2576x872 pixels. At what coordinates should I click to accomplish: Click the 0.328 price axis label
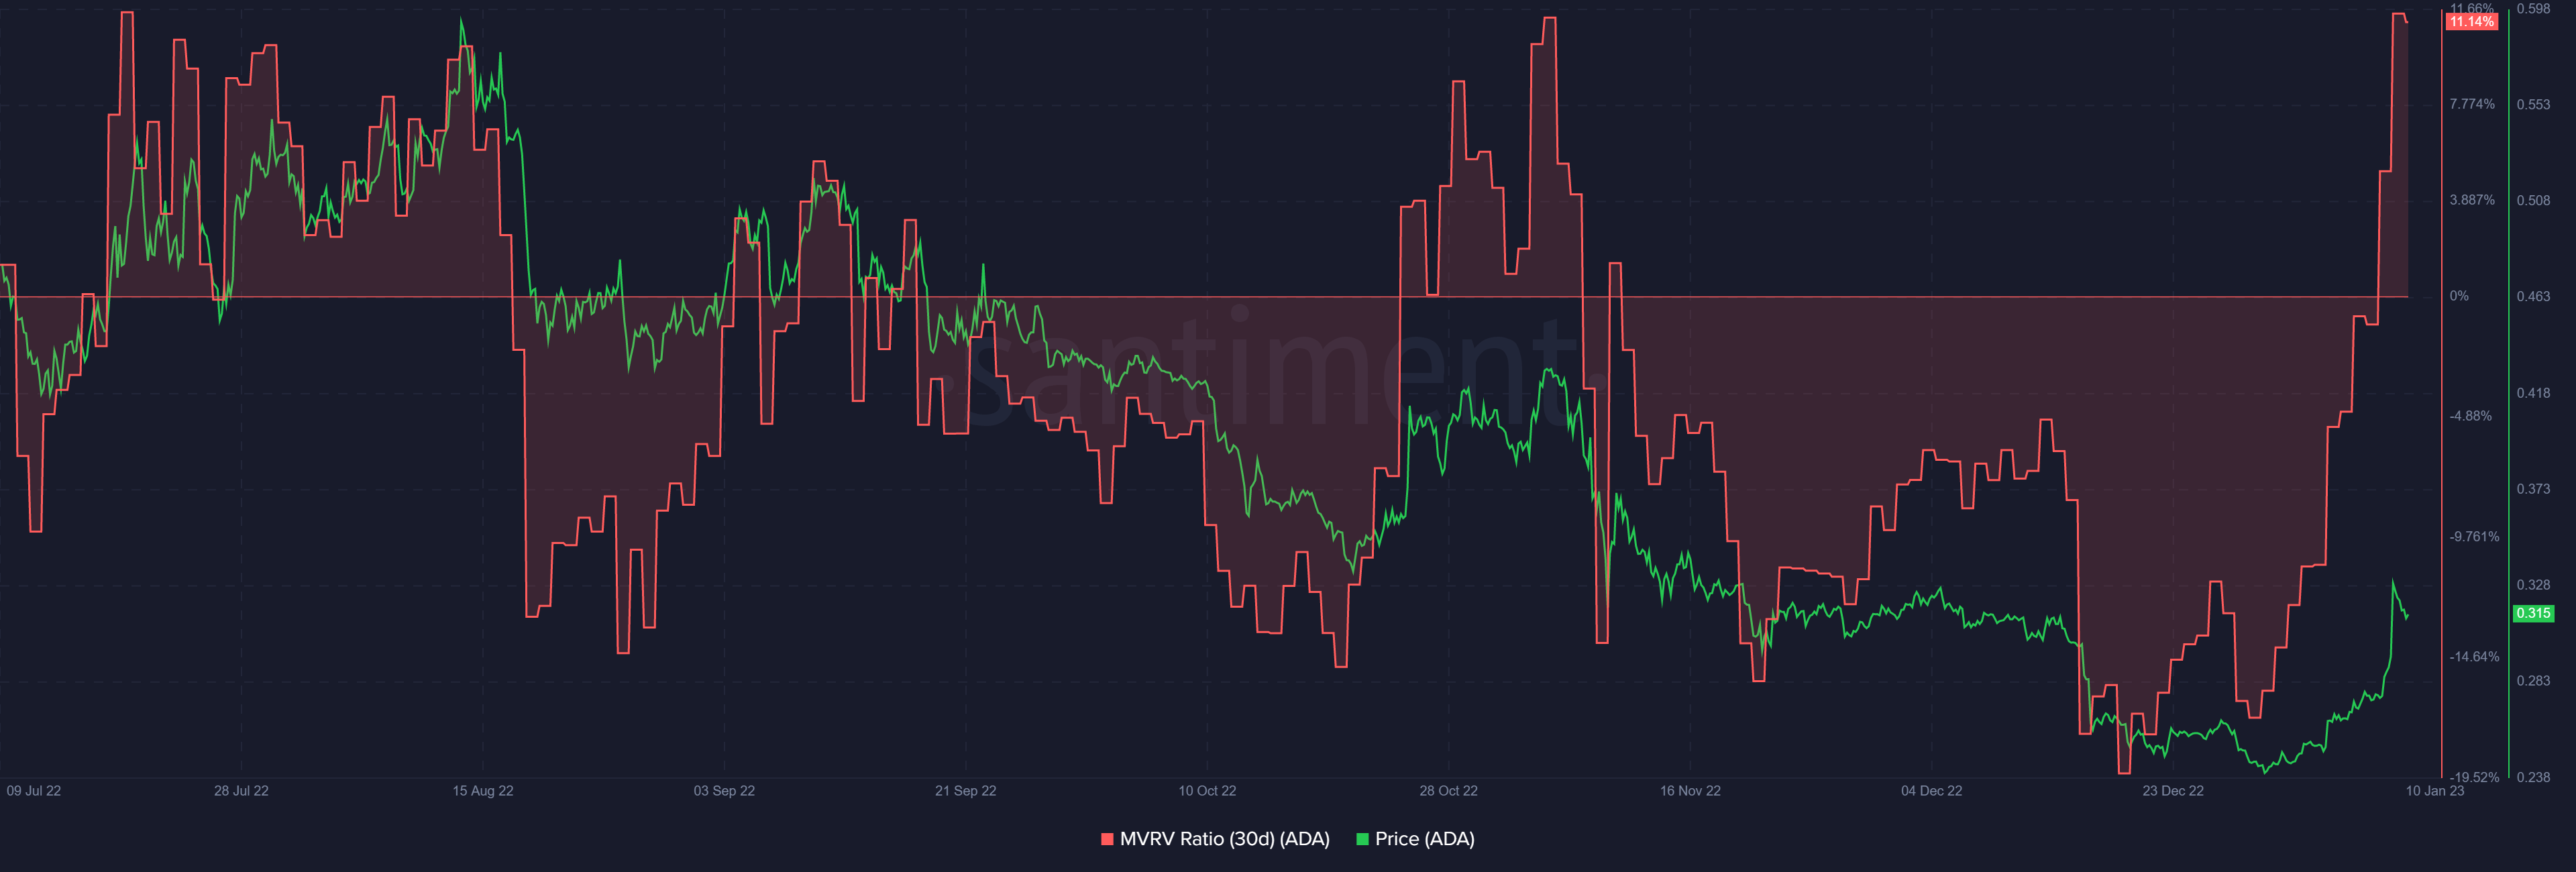pos(2533,585)
